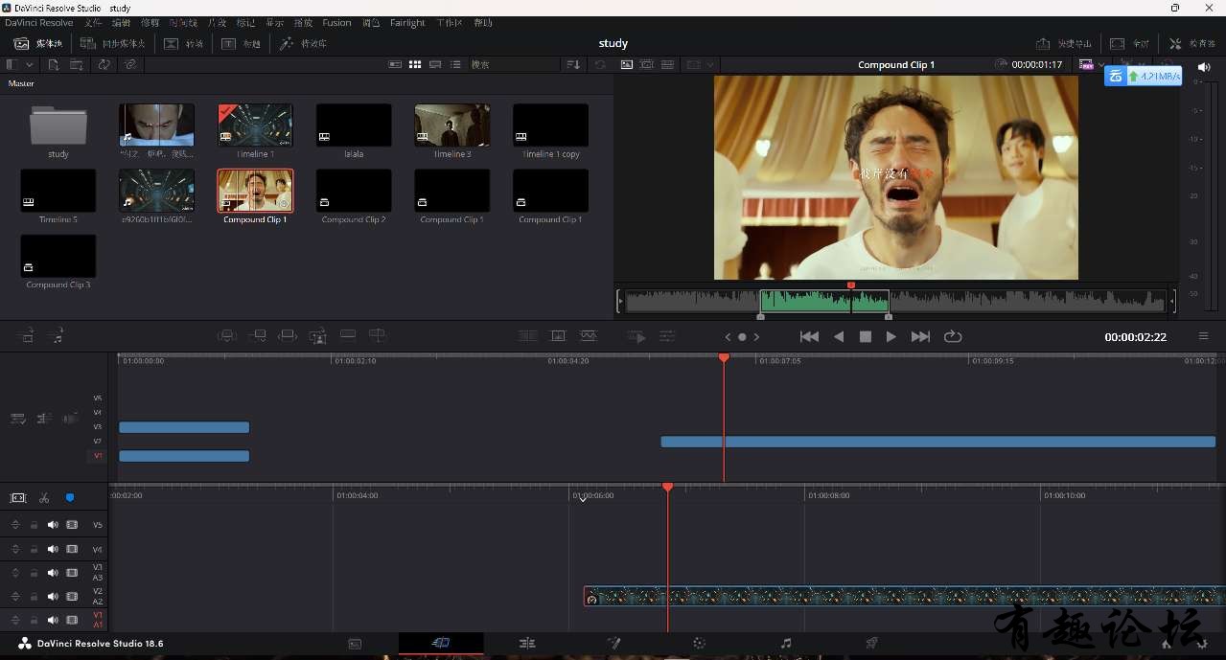This screenshot has width=1226, height=660.
Task: Switch to the Fairlight page
Action: click(x=786, y=644)
